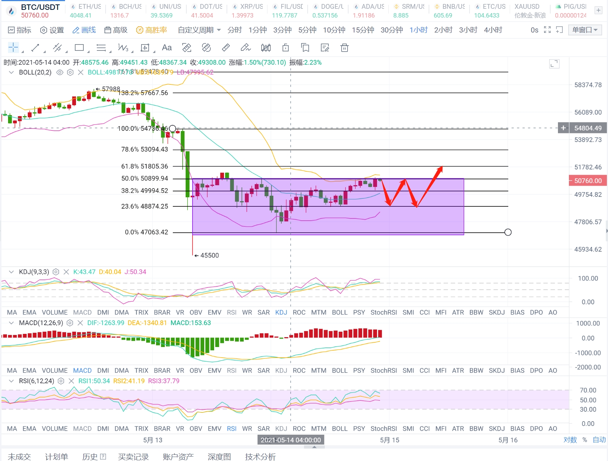Screen dimensions: 608x461
Task: Choose the freehand pen drawing tool
Action: pos(246,47)
